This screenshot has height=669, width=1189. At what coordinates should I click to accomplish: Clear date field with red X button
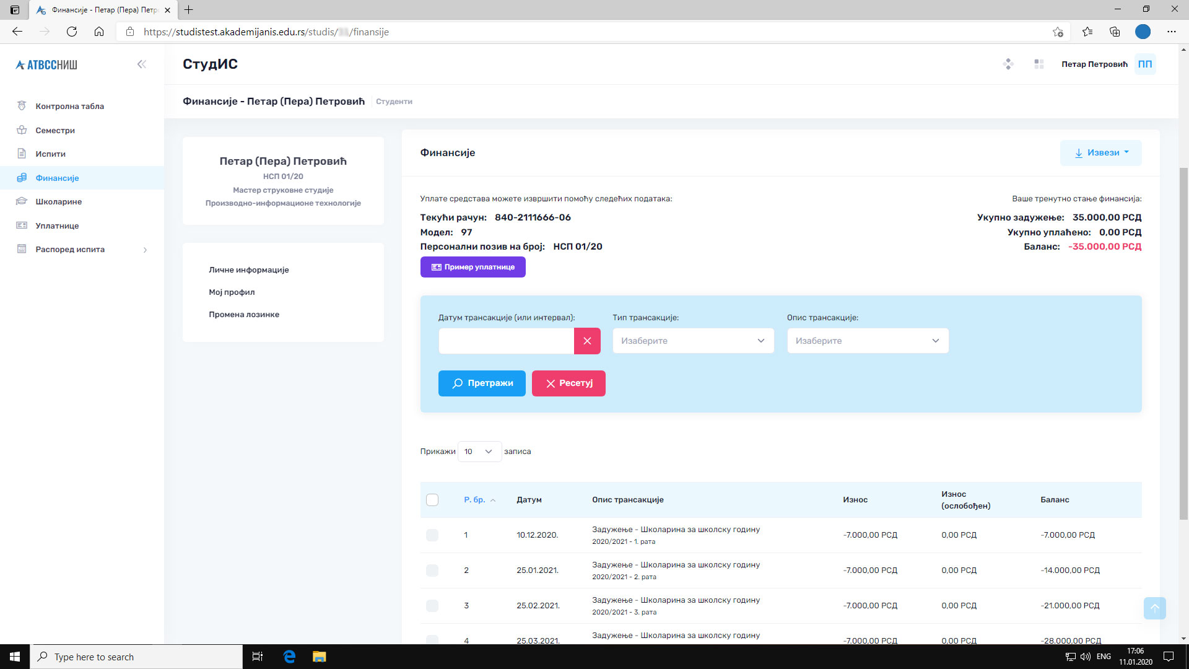pos(587,341)
